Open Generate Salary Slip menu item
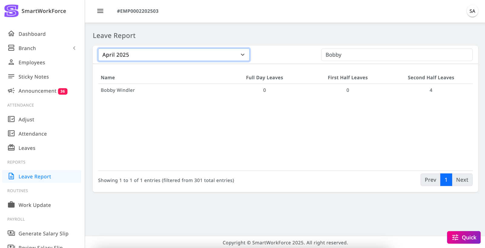 point(43,233)
